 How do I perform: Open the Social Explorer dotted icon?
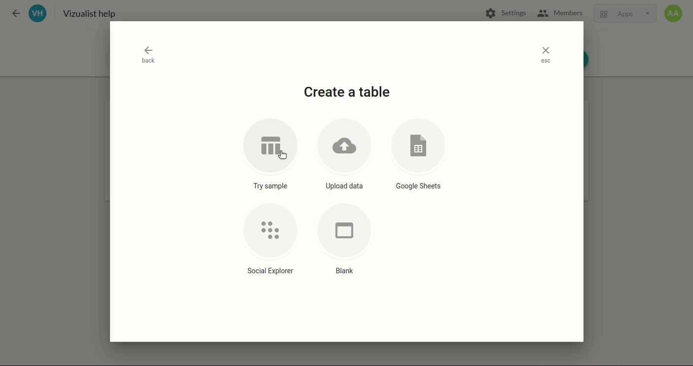click(x=270, y=231)
